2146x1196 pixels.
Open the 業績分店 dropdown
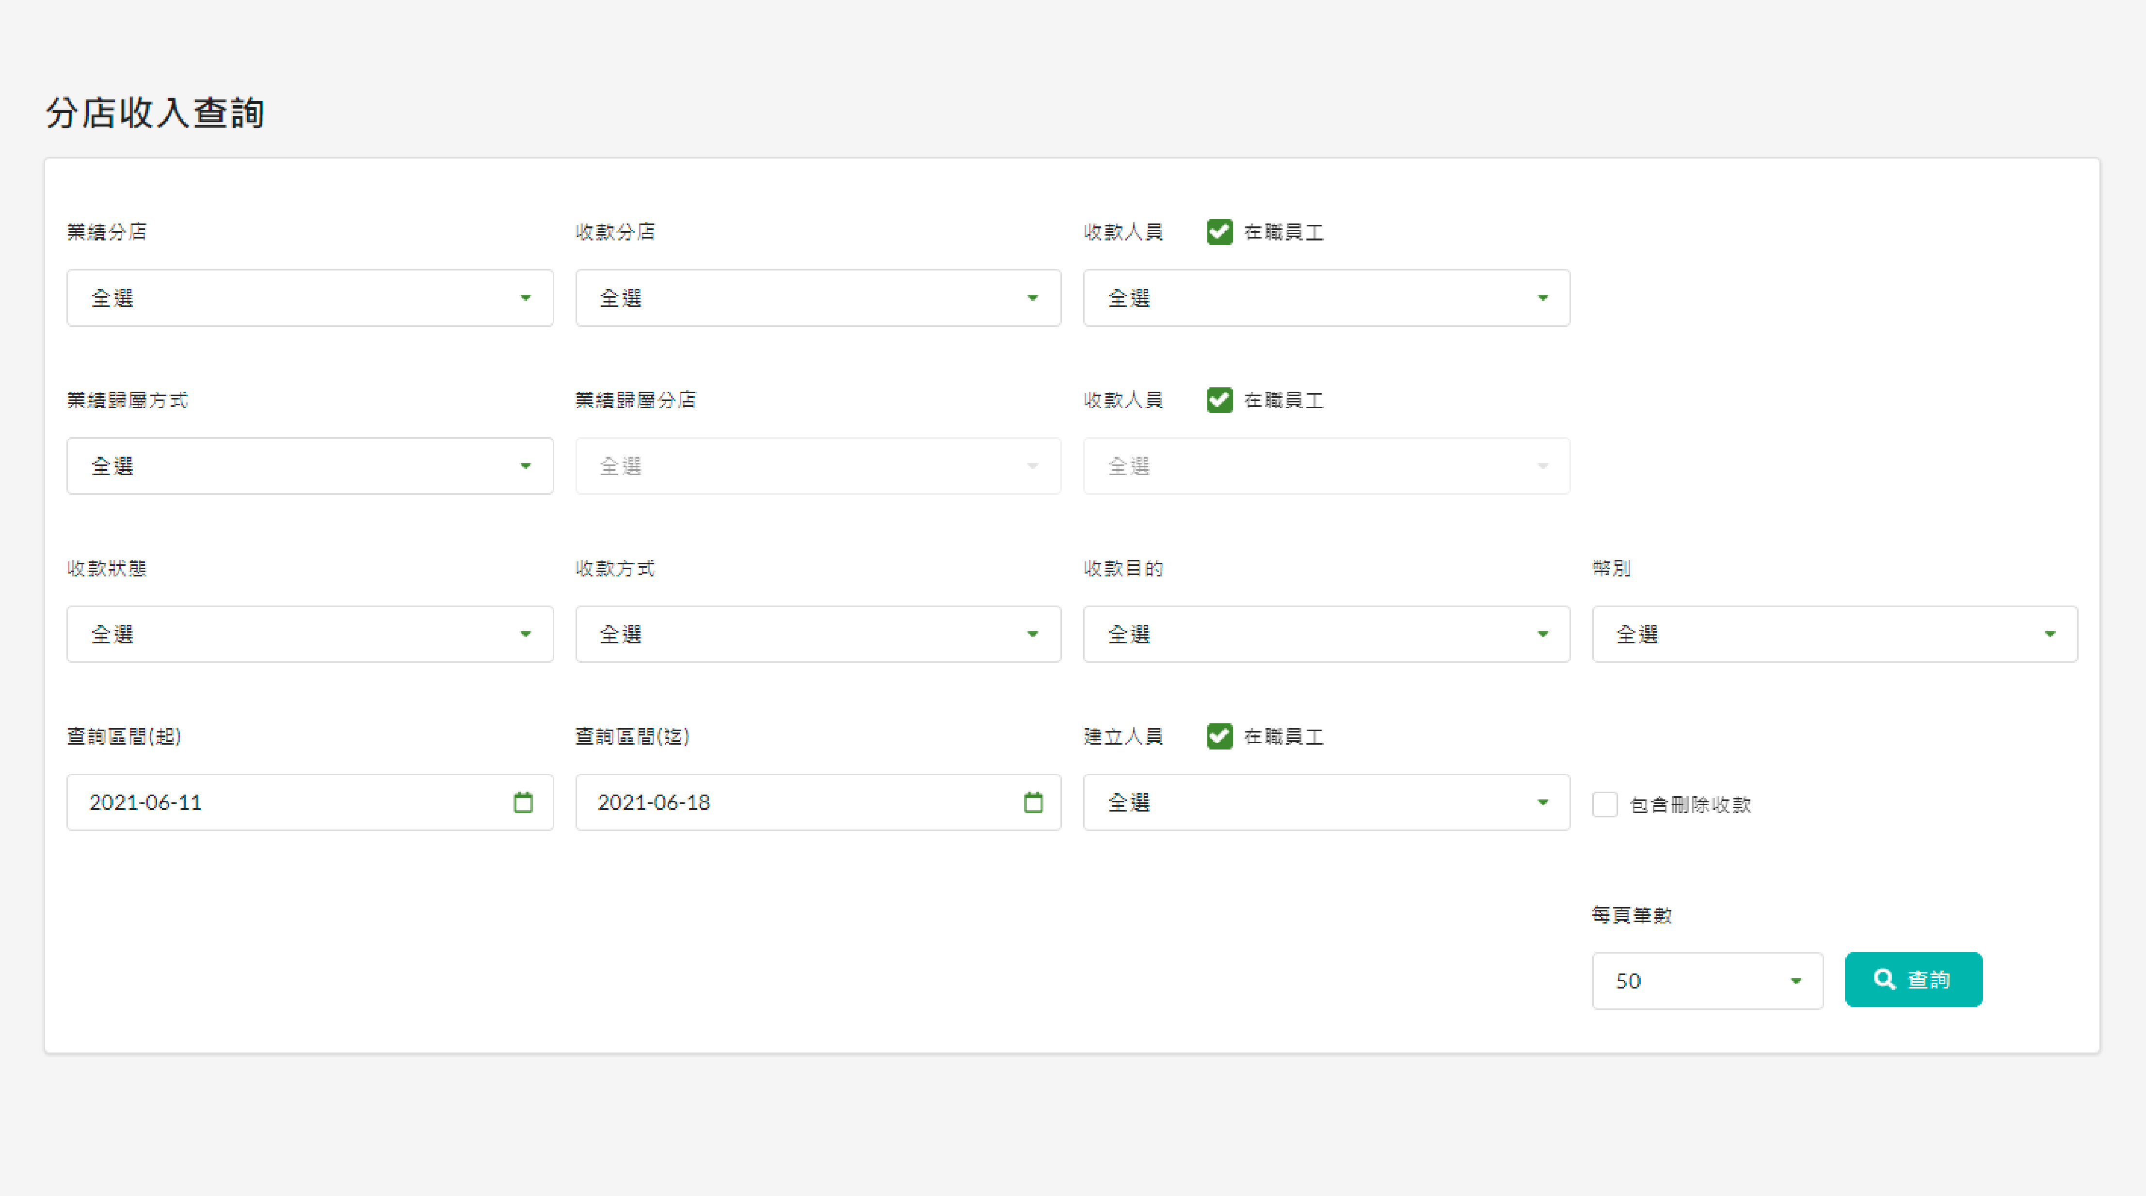click(310, 298)
